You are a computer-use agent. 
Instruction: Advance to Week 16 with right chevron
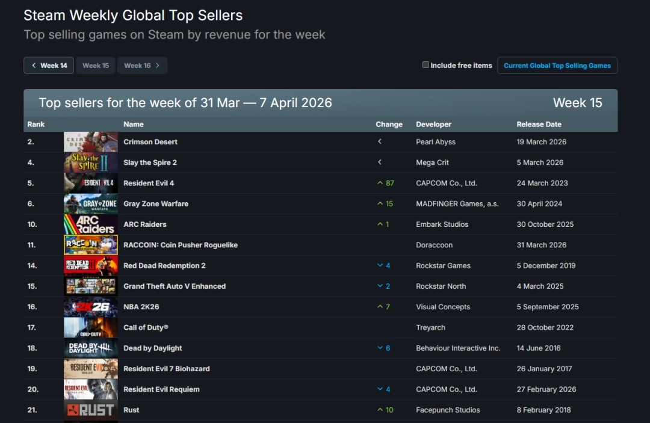pos(142,66)
